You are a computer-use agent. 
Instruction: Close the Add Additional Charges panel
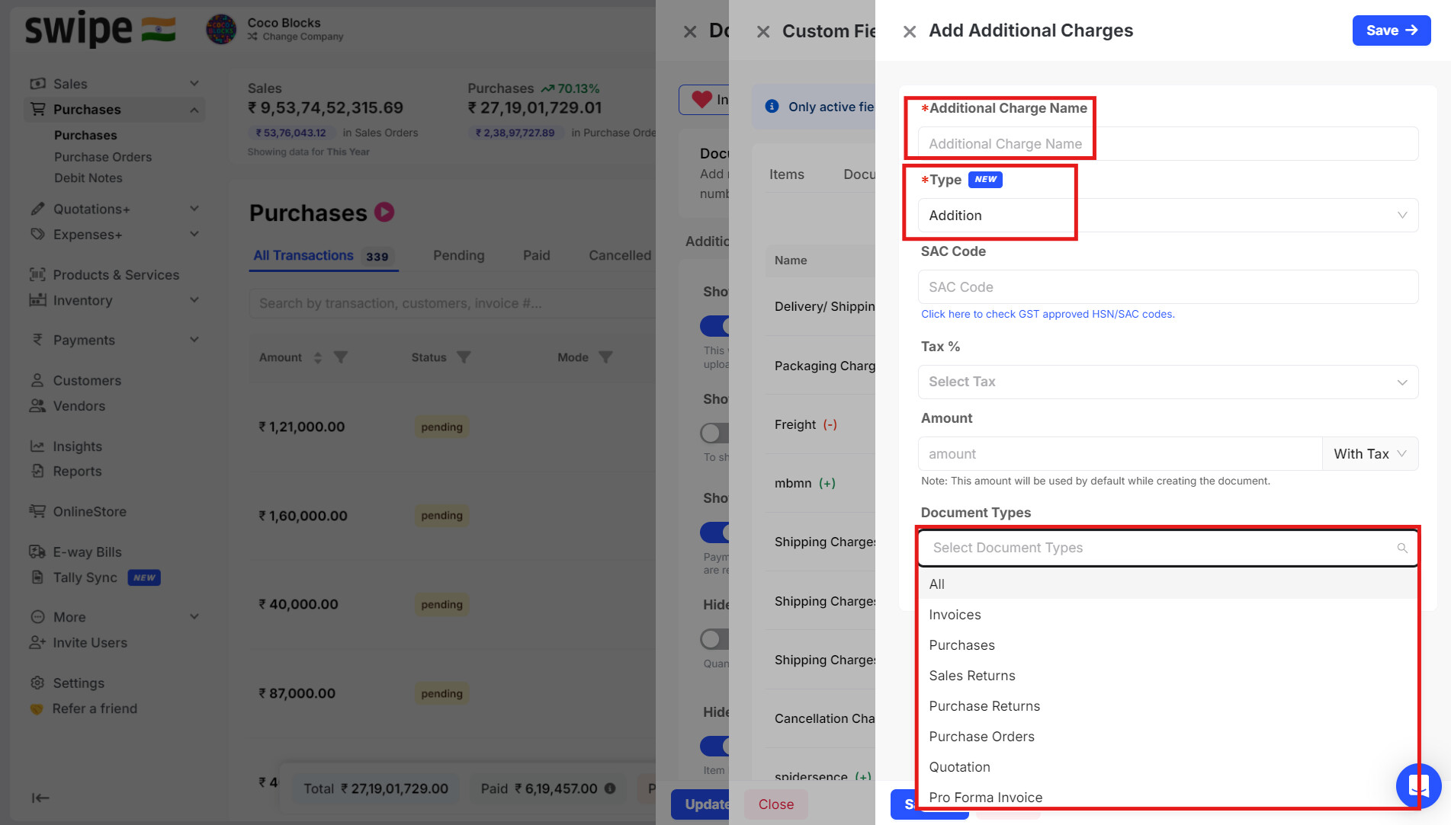click(x=909, y=31)
